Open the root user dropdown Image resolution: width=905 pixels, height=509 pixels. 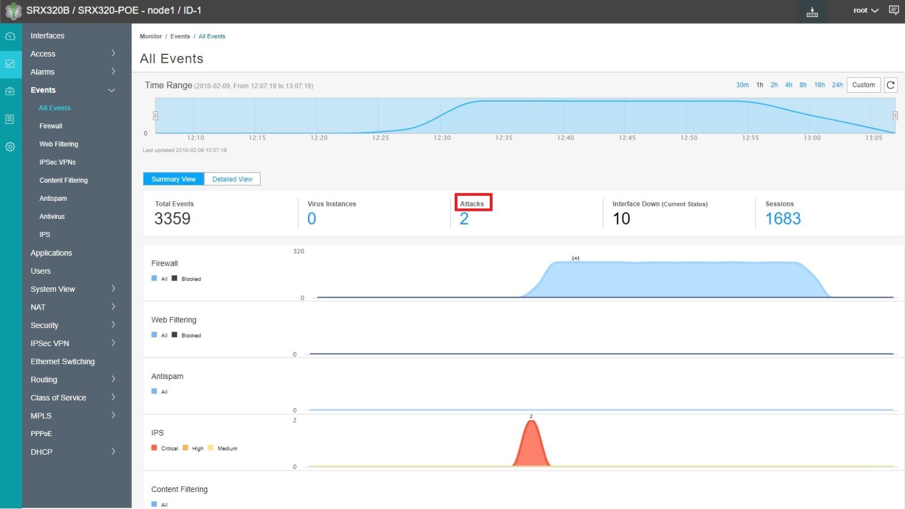tap(864, 10)
